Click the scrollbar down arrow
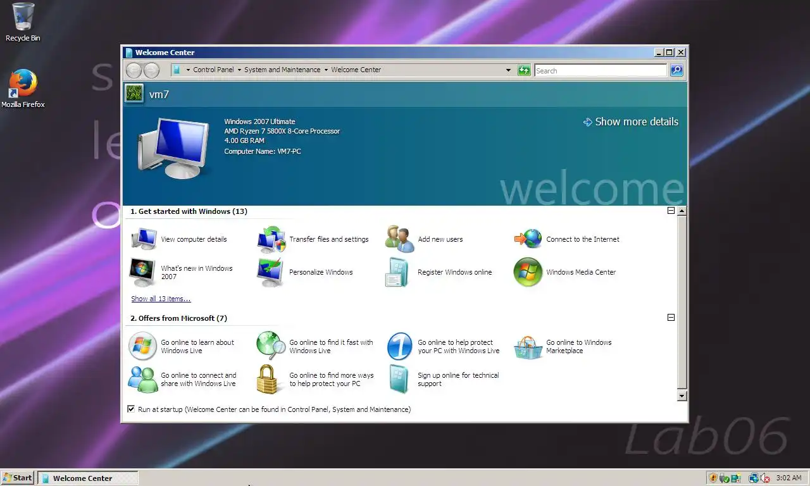810x486 pixels. [682, 396]
